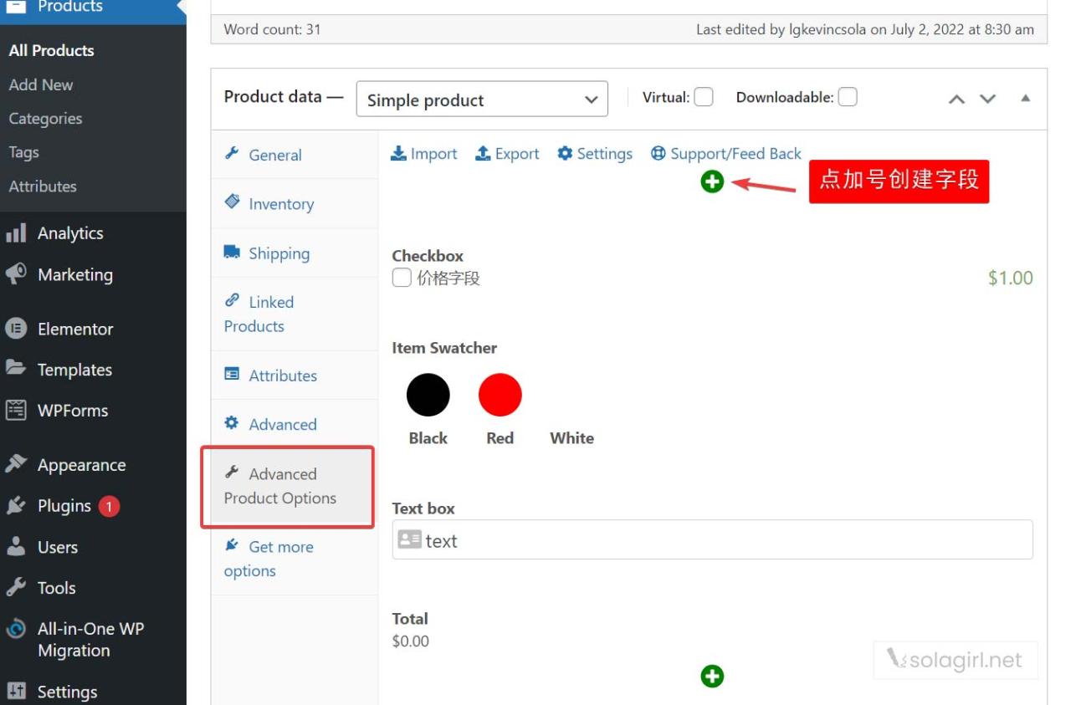This screenshot has width=1071, height=705.
Task: Enable the Downloadable checkbox
Action: pyautogui.click(x=847, y=96)
